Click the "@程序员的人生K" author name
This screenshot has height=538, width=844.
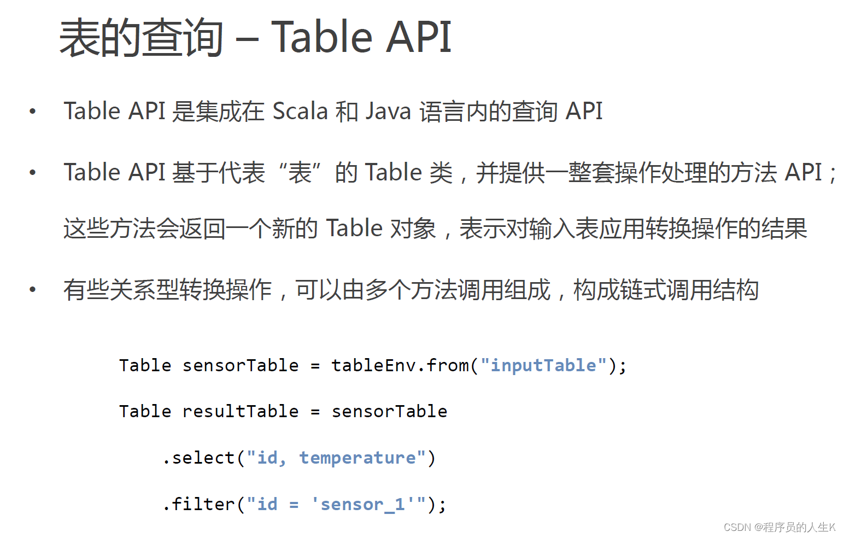(795, 527)
